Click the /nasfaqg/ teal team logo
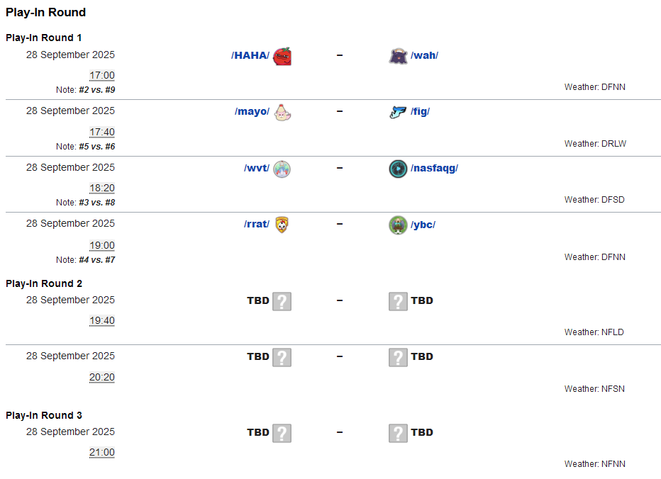 coord(398,169)
